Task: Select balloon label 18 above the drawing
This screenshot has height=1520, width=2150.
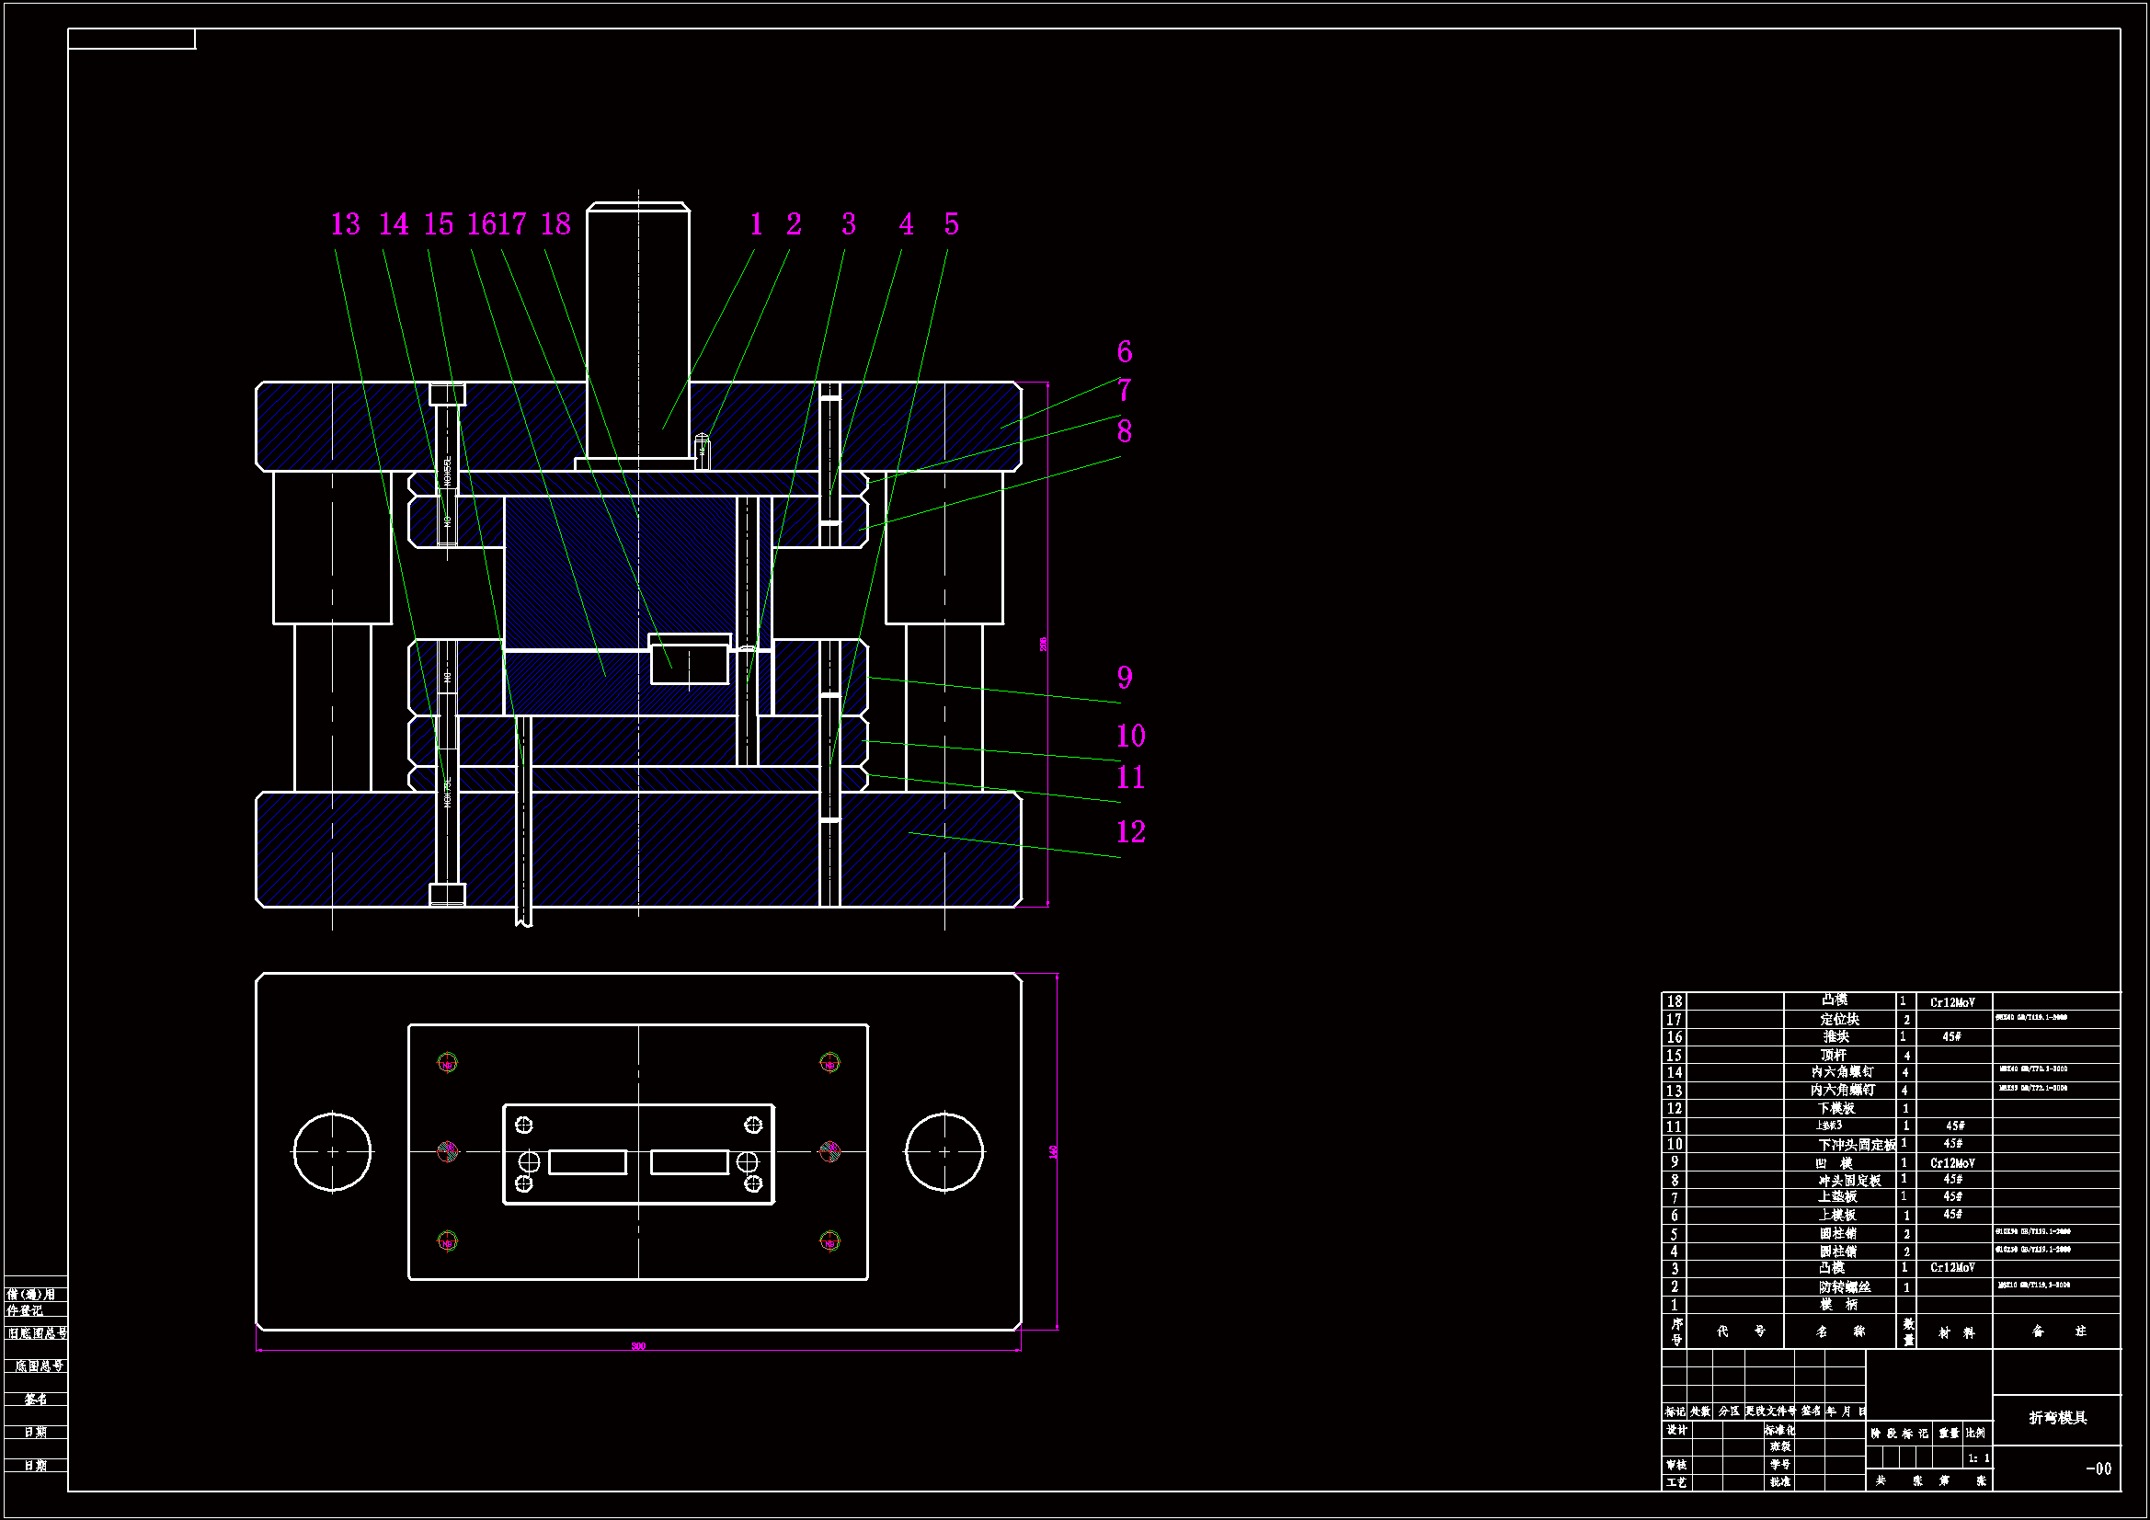Action: tap(555, 224)
